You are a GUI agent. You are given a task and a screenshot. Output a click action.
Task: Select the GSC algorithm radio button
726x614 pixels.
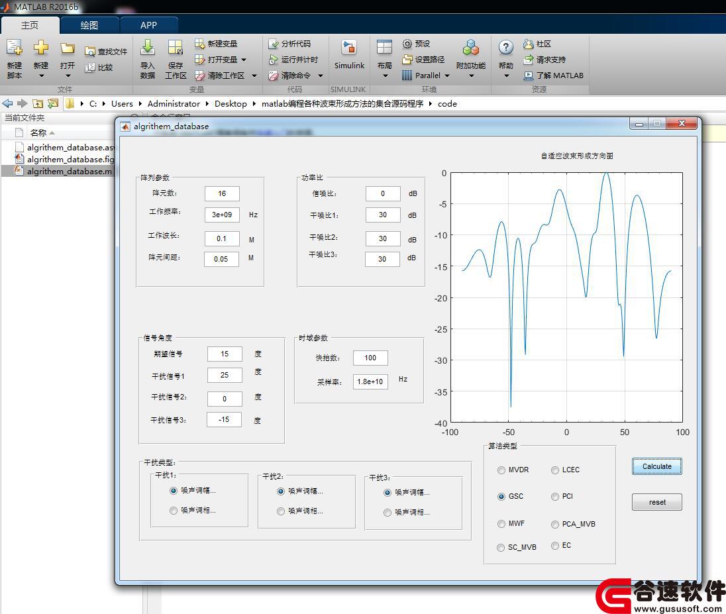pos(501,496)
